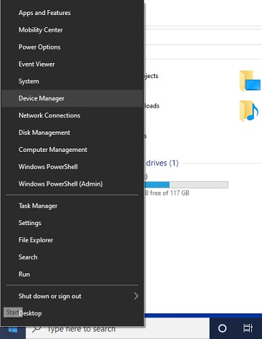Select Power Options

click(x=73, y=47)
